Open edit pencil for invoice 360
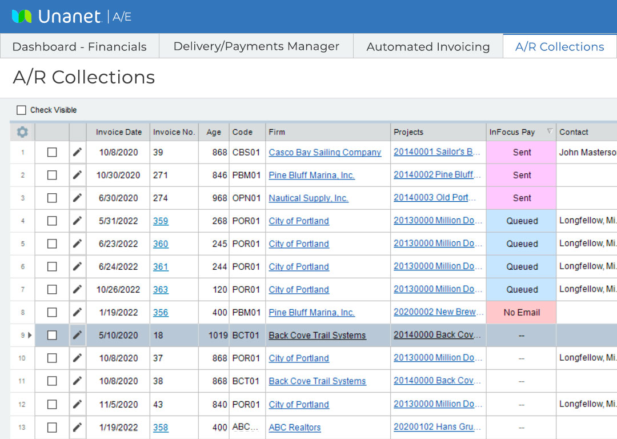The width and height of the screenshot is (617, 439). coord(78,244)
